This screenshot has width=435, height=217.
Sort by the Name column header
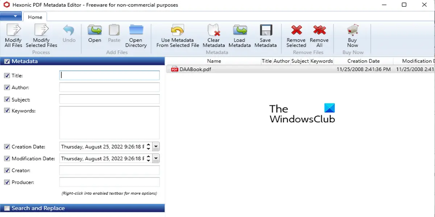[x=214, y=61]
